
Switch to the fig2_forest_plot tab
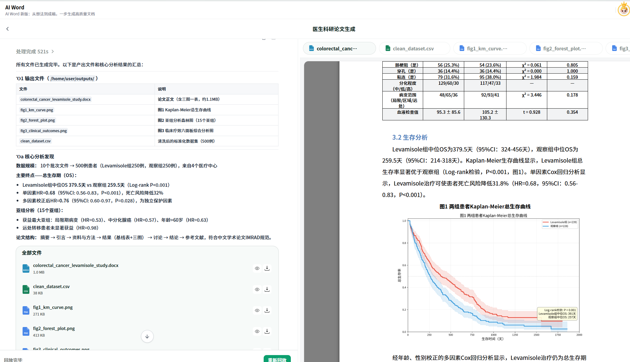[x=566, y=49]
